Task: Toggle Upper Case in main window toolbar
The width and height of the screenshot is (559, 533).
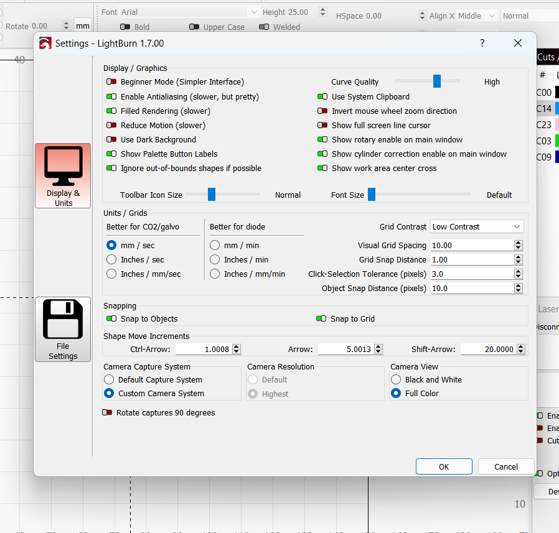Action: 194,27
